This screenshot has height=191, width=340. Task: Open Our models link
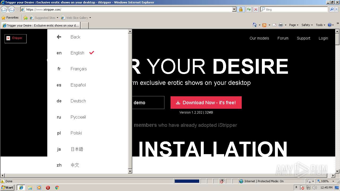pos(259,38)
